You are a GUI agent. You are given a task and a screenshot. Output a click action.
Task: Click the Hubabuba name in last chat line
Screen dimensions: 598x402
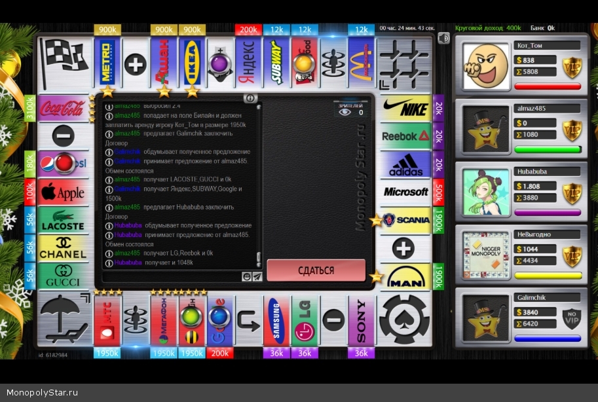(x=128, y=263)
